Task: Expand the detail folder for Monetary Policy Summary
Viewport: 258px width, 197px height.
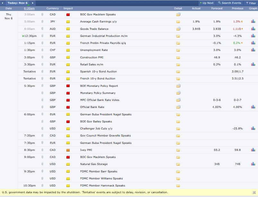Action: [x=178, y=93]
